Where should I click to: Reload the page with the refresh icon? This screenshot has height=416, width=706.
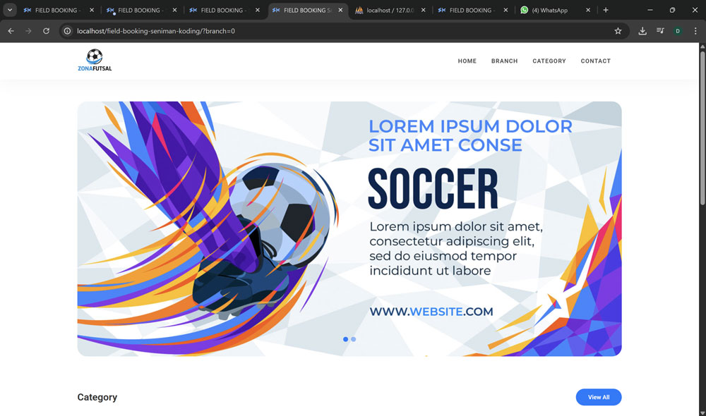(46, 31)
